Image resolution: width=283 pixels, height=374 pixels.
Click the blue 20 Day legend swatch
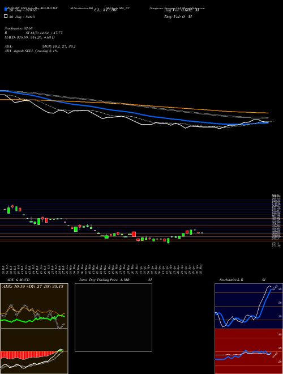(x=6, y=9)
